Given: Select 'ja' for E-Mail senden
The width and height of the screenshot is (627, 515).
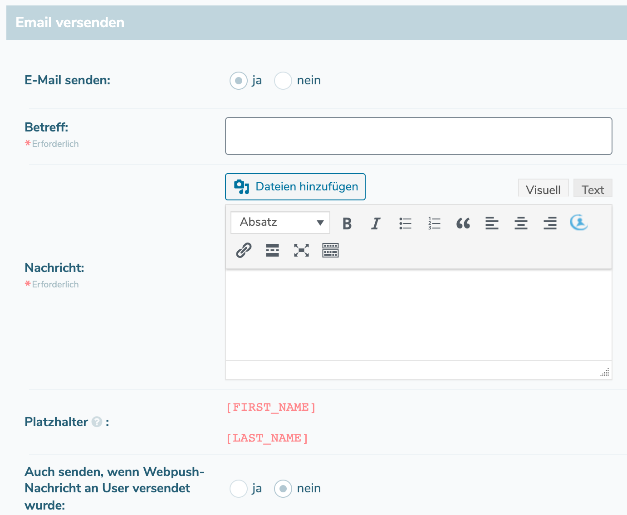Looking at the screenshot, I should [x=239, y=81].
